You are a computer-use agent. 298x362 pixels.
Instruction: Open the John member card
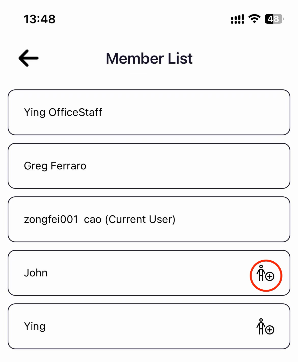[149, 273]
